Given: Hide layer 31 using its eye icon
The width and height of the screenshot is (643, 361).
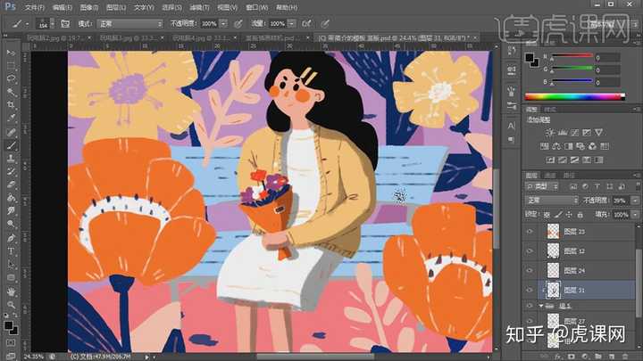Looking at the screenshot, I should click(530, 290).
